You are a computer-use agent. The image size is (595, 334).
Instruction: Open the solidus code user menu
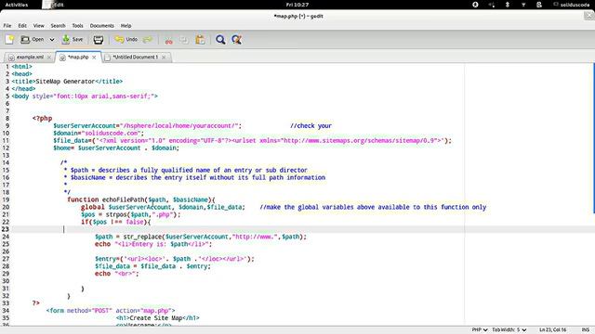[572, 5]
